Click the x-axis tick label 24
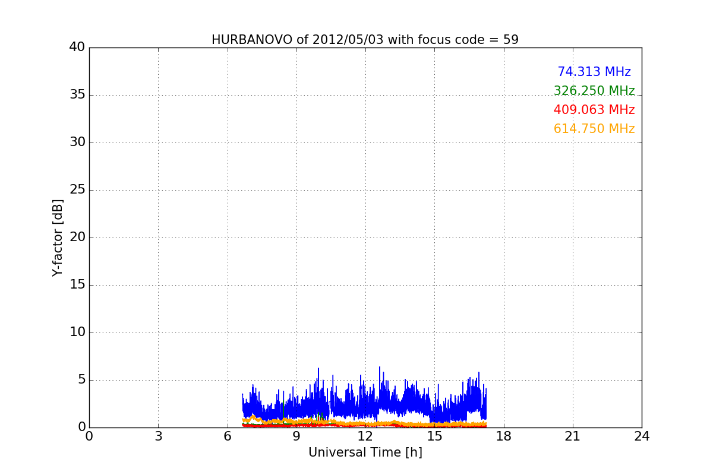 click(642, 436)
